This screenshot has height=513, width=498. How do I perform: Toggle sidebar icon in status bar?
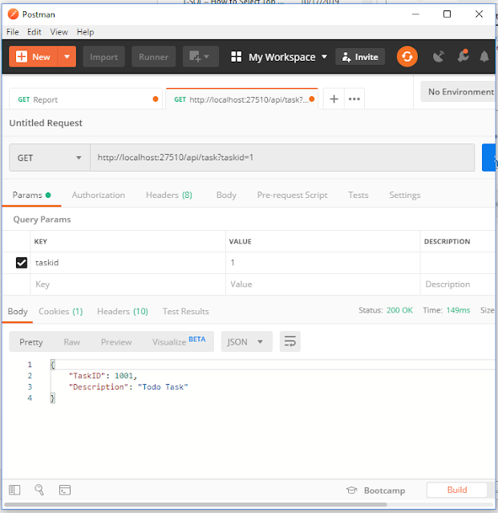point(14,490)
